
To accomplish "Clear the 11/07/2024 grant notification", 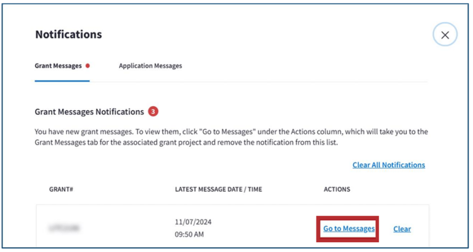I will 402,229.
